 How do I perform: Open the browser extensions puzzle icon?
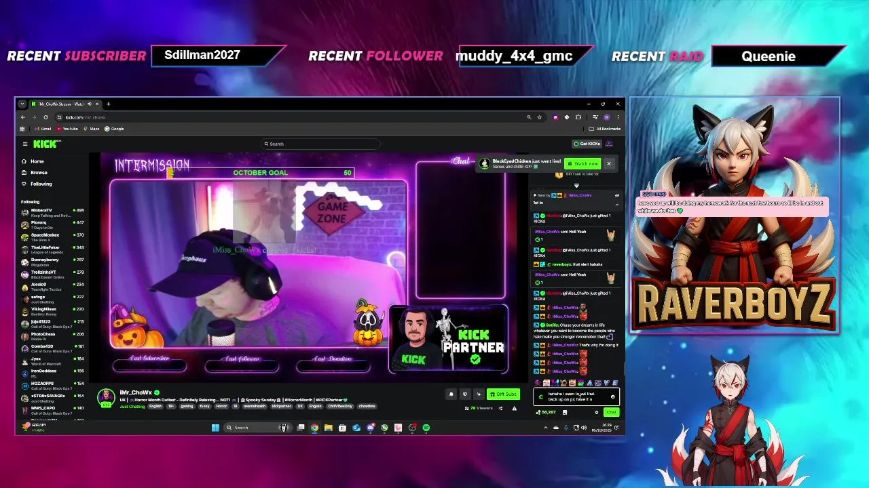pyautogui.click(x=578, y=117)
